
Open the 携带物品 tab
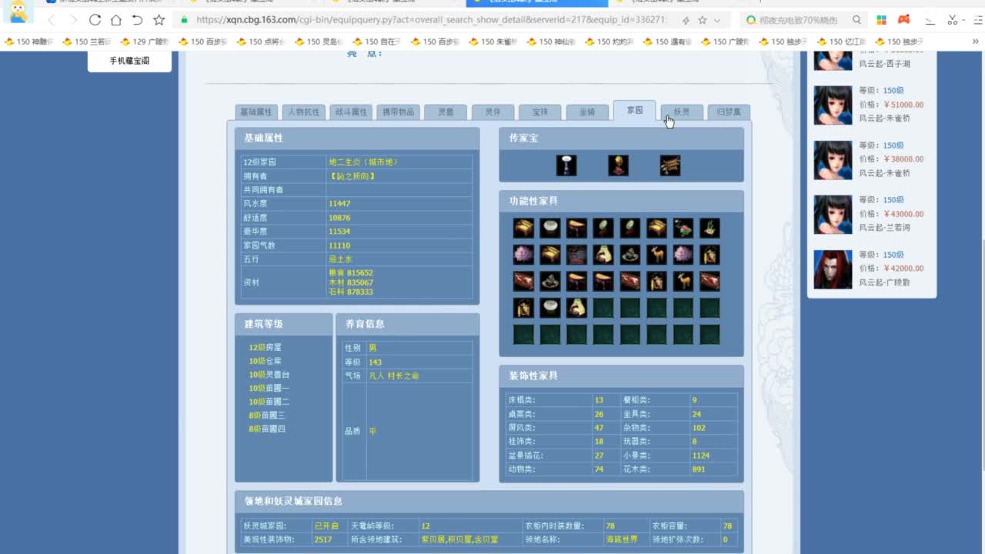[x=398, y=112]
